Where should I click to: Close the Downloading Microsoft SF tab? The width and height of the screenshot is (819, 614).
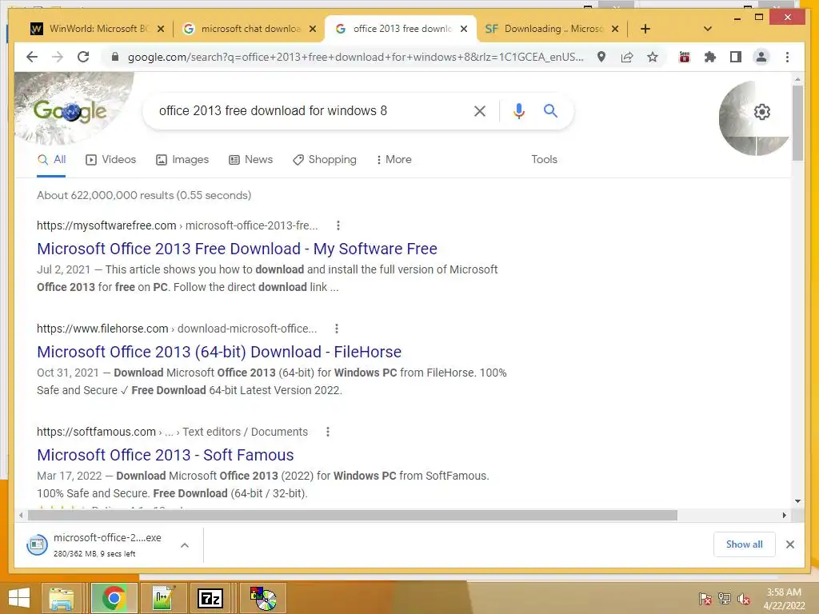pyautogui.click(x=615, y=29)
